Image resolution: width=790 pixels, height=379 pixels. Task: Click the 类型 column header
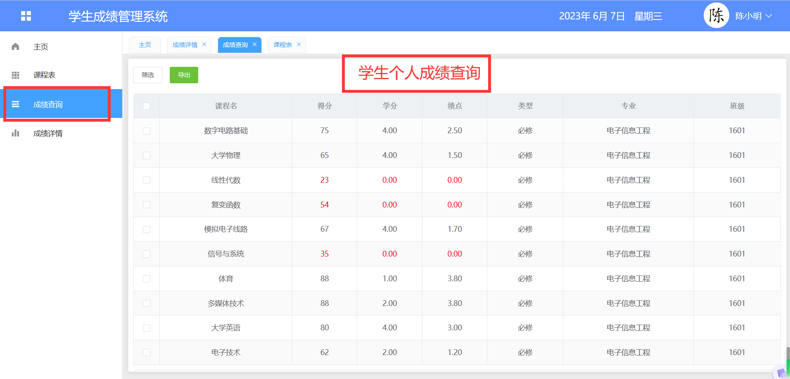[x=525, y=106]
